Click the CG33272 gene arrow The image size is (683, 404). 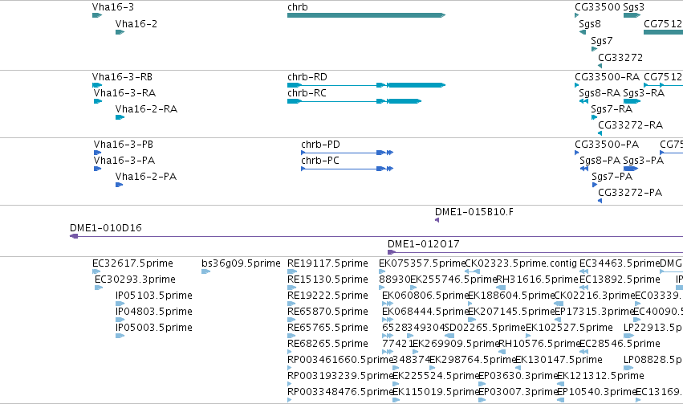pyautogui.click(x=600, y=66)
